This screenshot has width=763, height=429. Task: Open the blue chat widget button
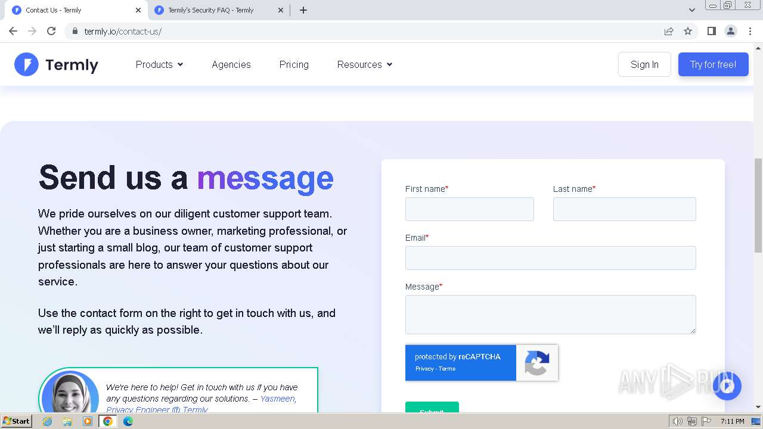[727, 386]
